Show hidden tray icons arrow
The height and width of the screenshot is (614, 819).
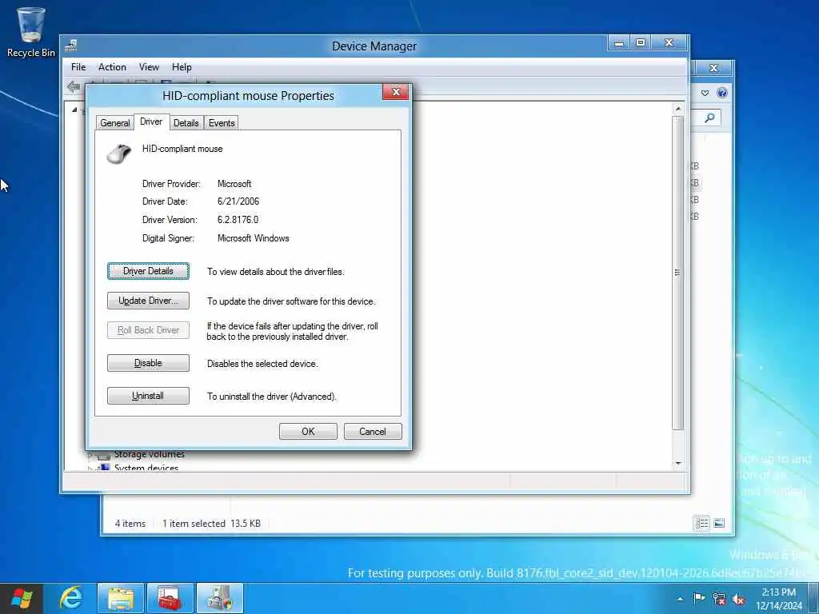pyautogui.click(x=680, y=599)
